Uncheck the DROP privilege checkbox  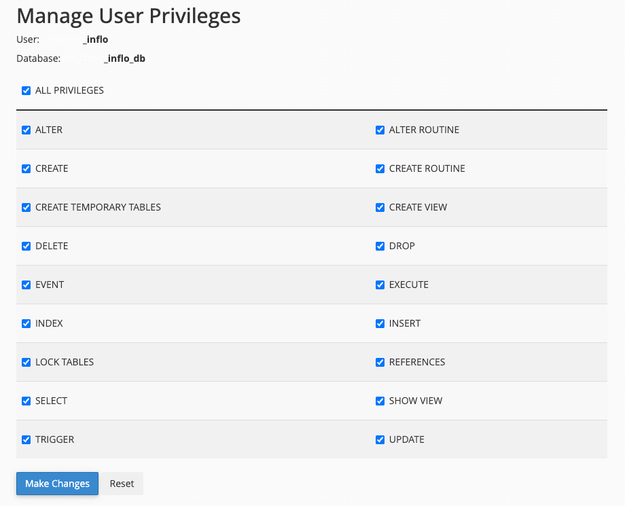point(380,246)
